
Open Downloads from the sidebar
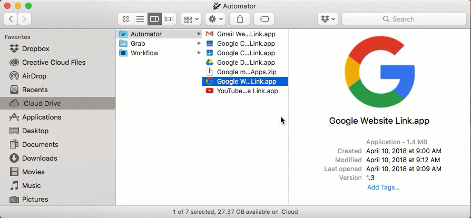40,158
